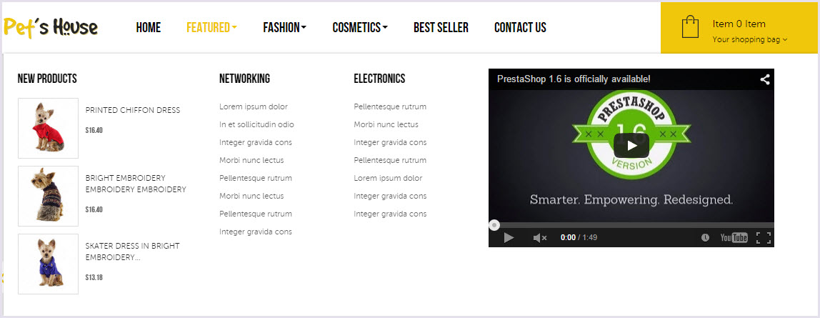
Task: Click Networking link 'Lorem ipsum dolor'
Action: pyautogui.click(x=254, y=106)
